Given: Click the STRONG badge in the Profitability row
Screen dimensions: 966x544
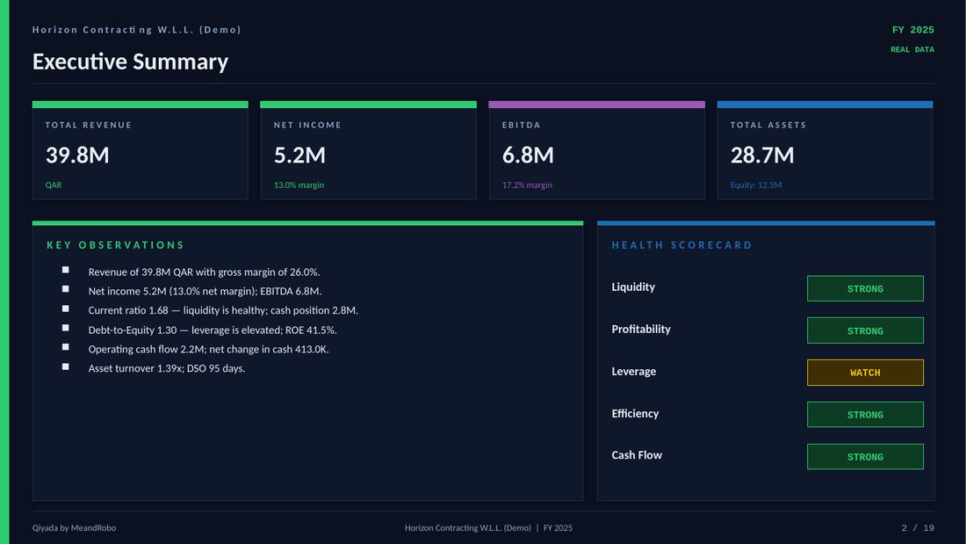Looking at the screenshot, I should tap(865, 330).
